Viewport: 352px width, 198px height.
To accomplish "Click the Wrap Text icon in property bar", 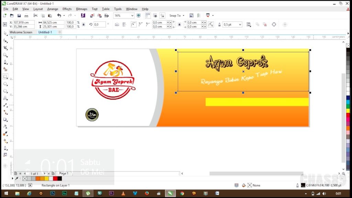I will (x=249, y=24).
